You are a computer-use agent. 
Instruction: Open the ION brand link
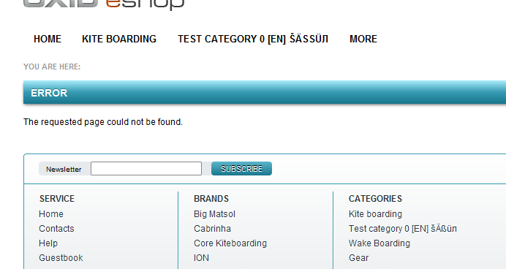click(201, 258)
